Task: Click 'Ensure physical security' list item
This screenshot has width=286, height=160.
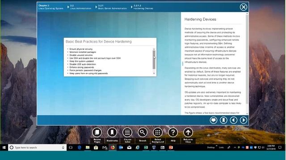Action: pyautogui.click(x=81, y=49)
